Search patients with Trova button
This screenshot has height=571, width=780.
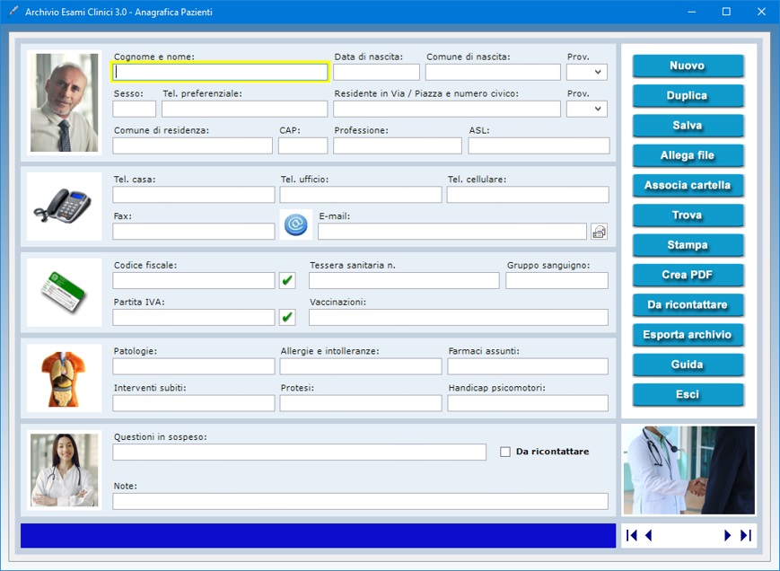tap(688, 215)
